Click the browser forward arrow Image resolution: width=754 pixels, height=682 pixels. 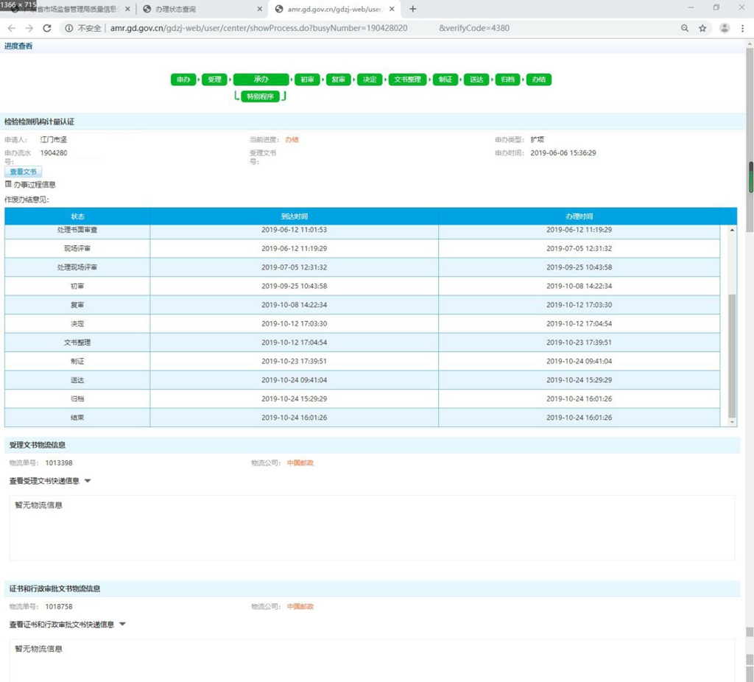(x=29, y=28)
